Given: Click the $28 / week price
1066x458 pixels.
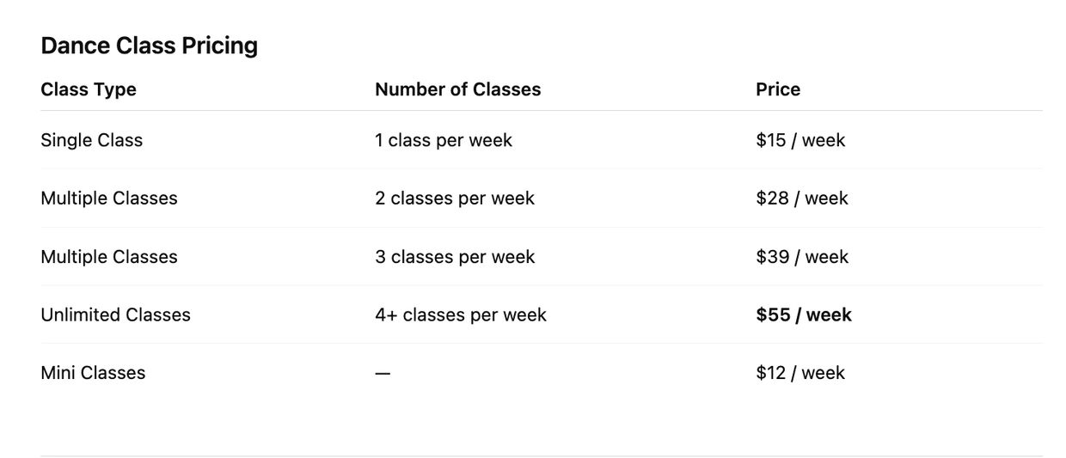Looking at the screenshot, I should click(802, 198).
